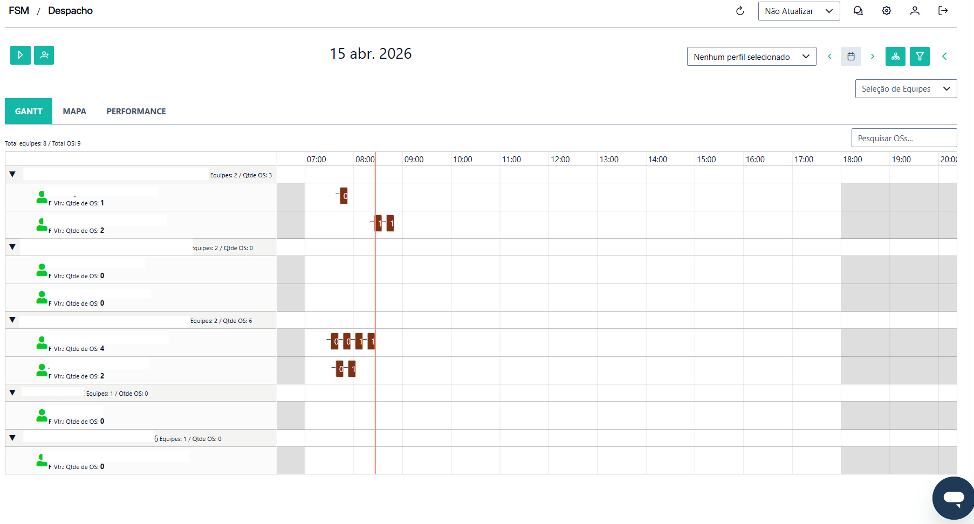This screenshot has width=974, height=524.
Task: Click the refresh icon in header
Action: [x=740, y=11]
